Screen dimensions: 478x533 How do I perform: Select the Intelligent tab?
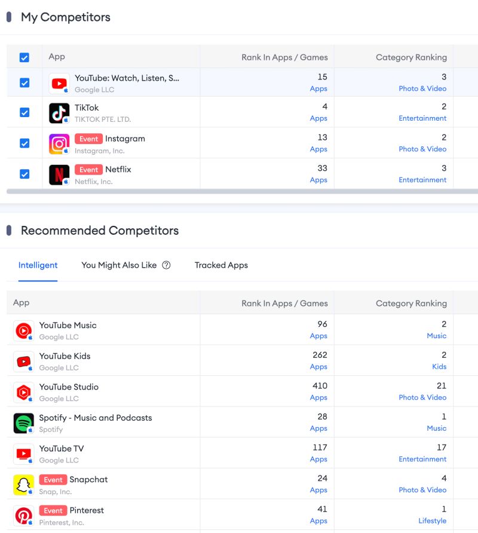tap(38, 265)
